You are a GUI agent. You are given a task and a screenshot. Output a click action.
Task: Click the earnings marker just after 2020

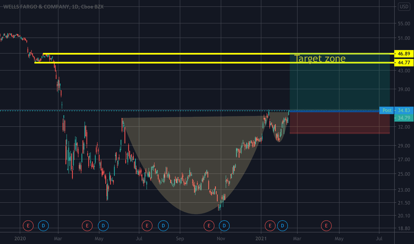coord(28,225)
